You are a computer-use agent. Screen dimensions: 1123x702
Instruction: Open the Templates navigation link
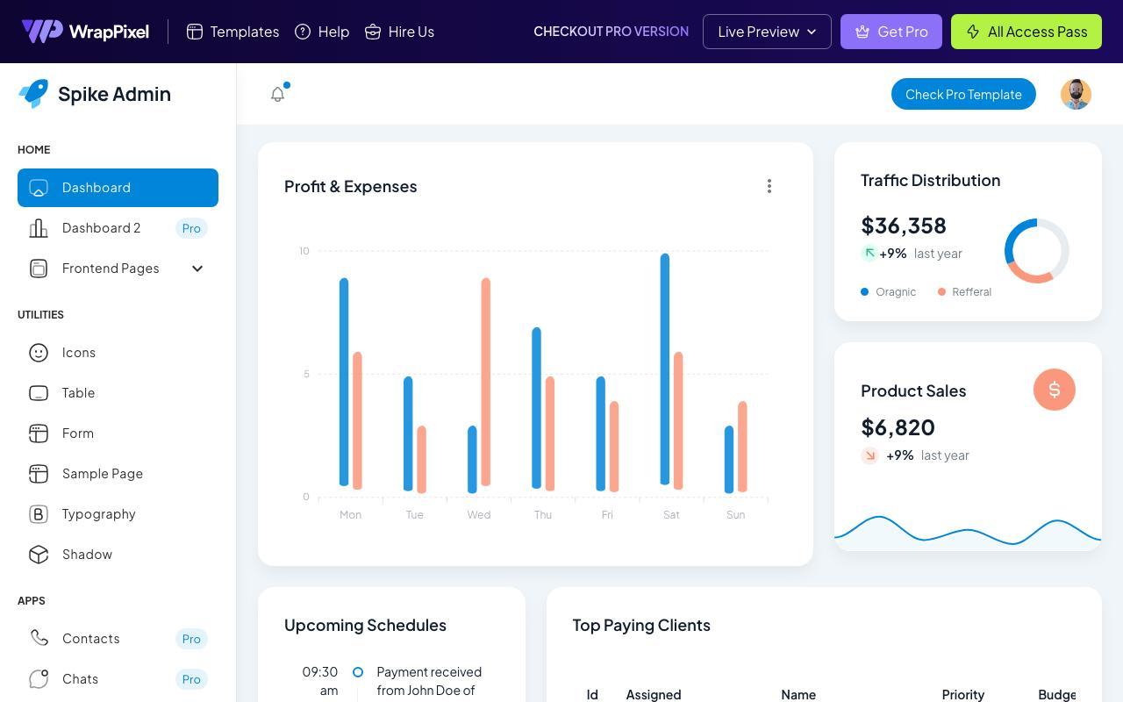[x=233, y=32]
